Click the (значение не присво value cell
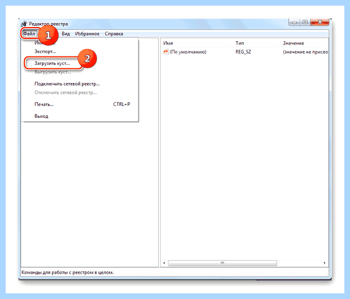 point(305,52)
